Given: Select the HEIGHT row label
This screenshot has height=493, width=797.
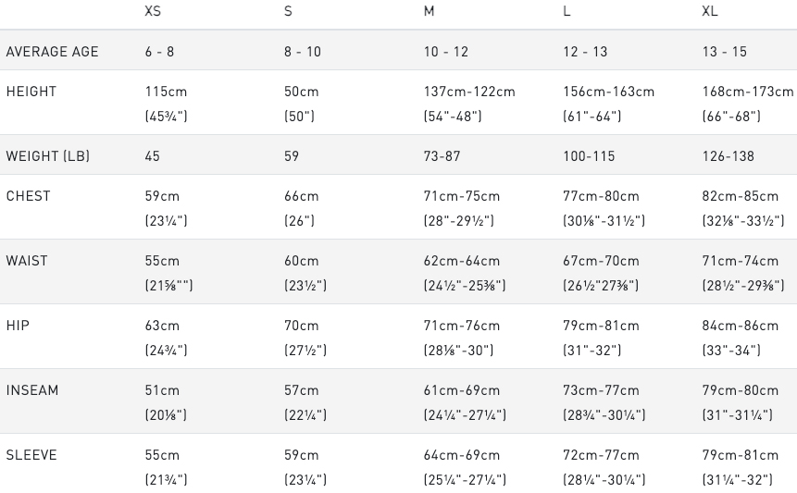Looking at the screenshot, I should click(x=31, y=92).
